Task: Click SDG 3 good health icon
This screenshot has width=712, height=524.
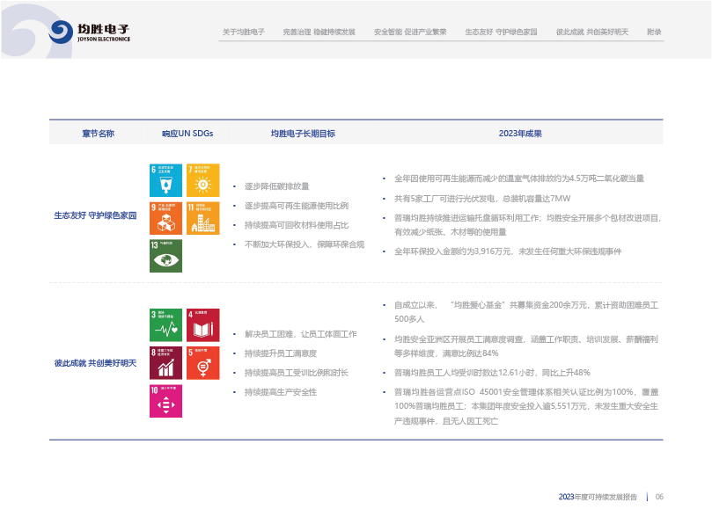Action: pos(165,324)
